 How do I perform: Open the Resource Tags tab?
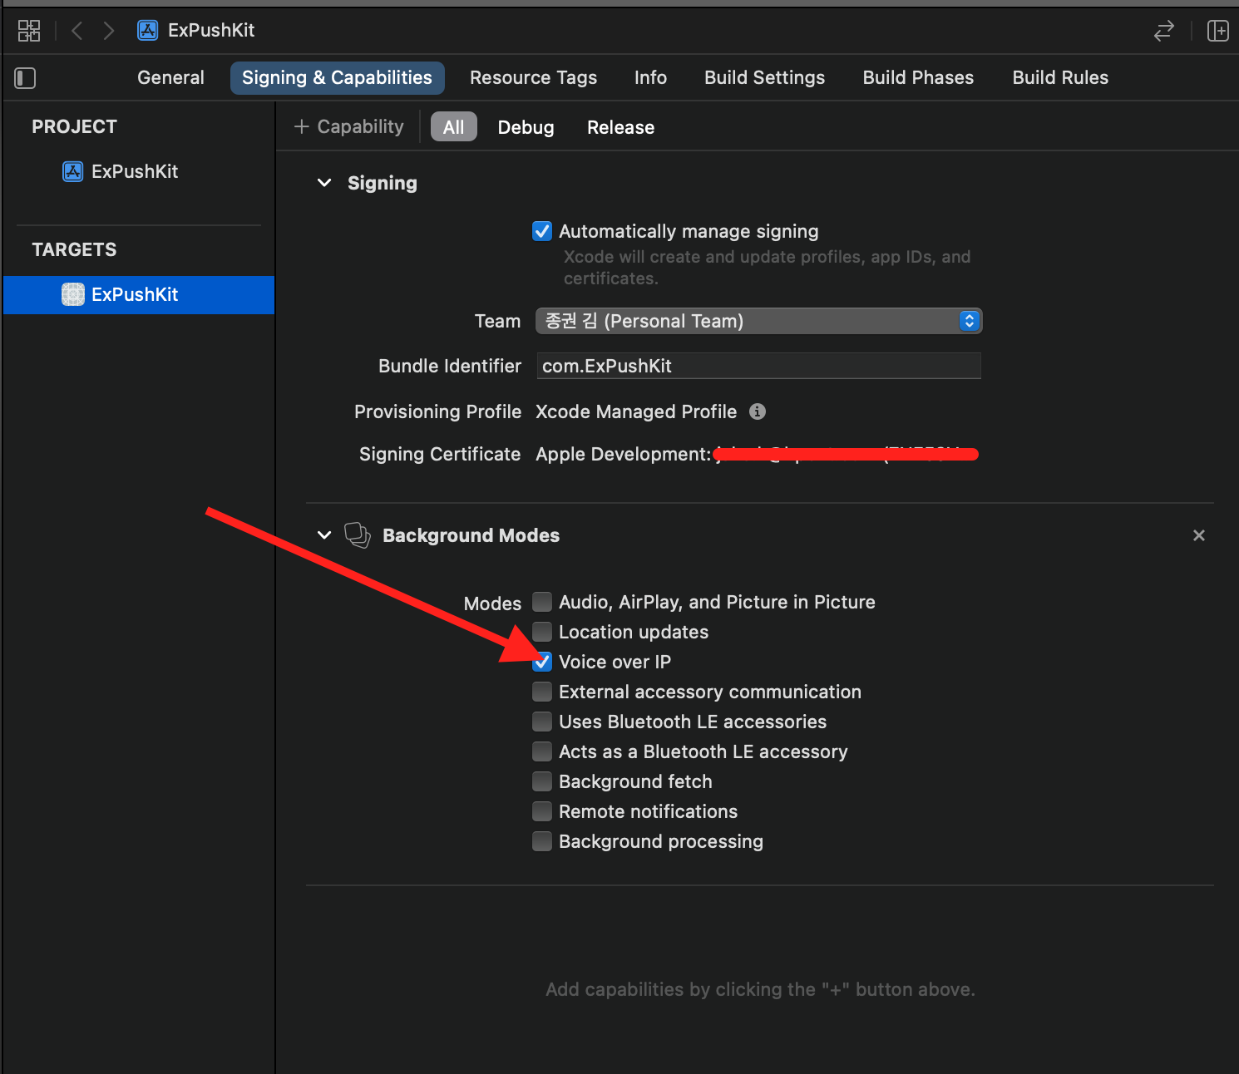point(533,77)
